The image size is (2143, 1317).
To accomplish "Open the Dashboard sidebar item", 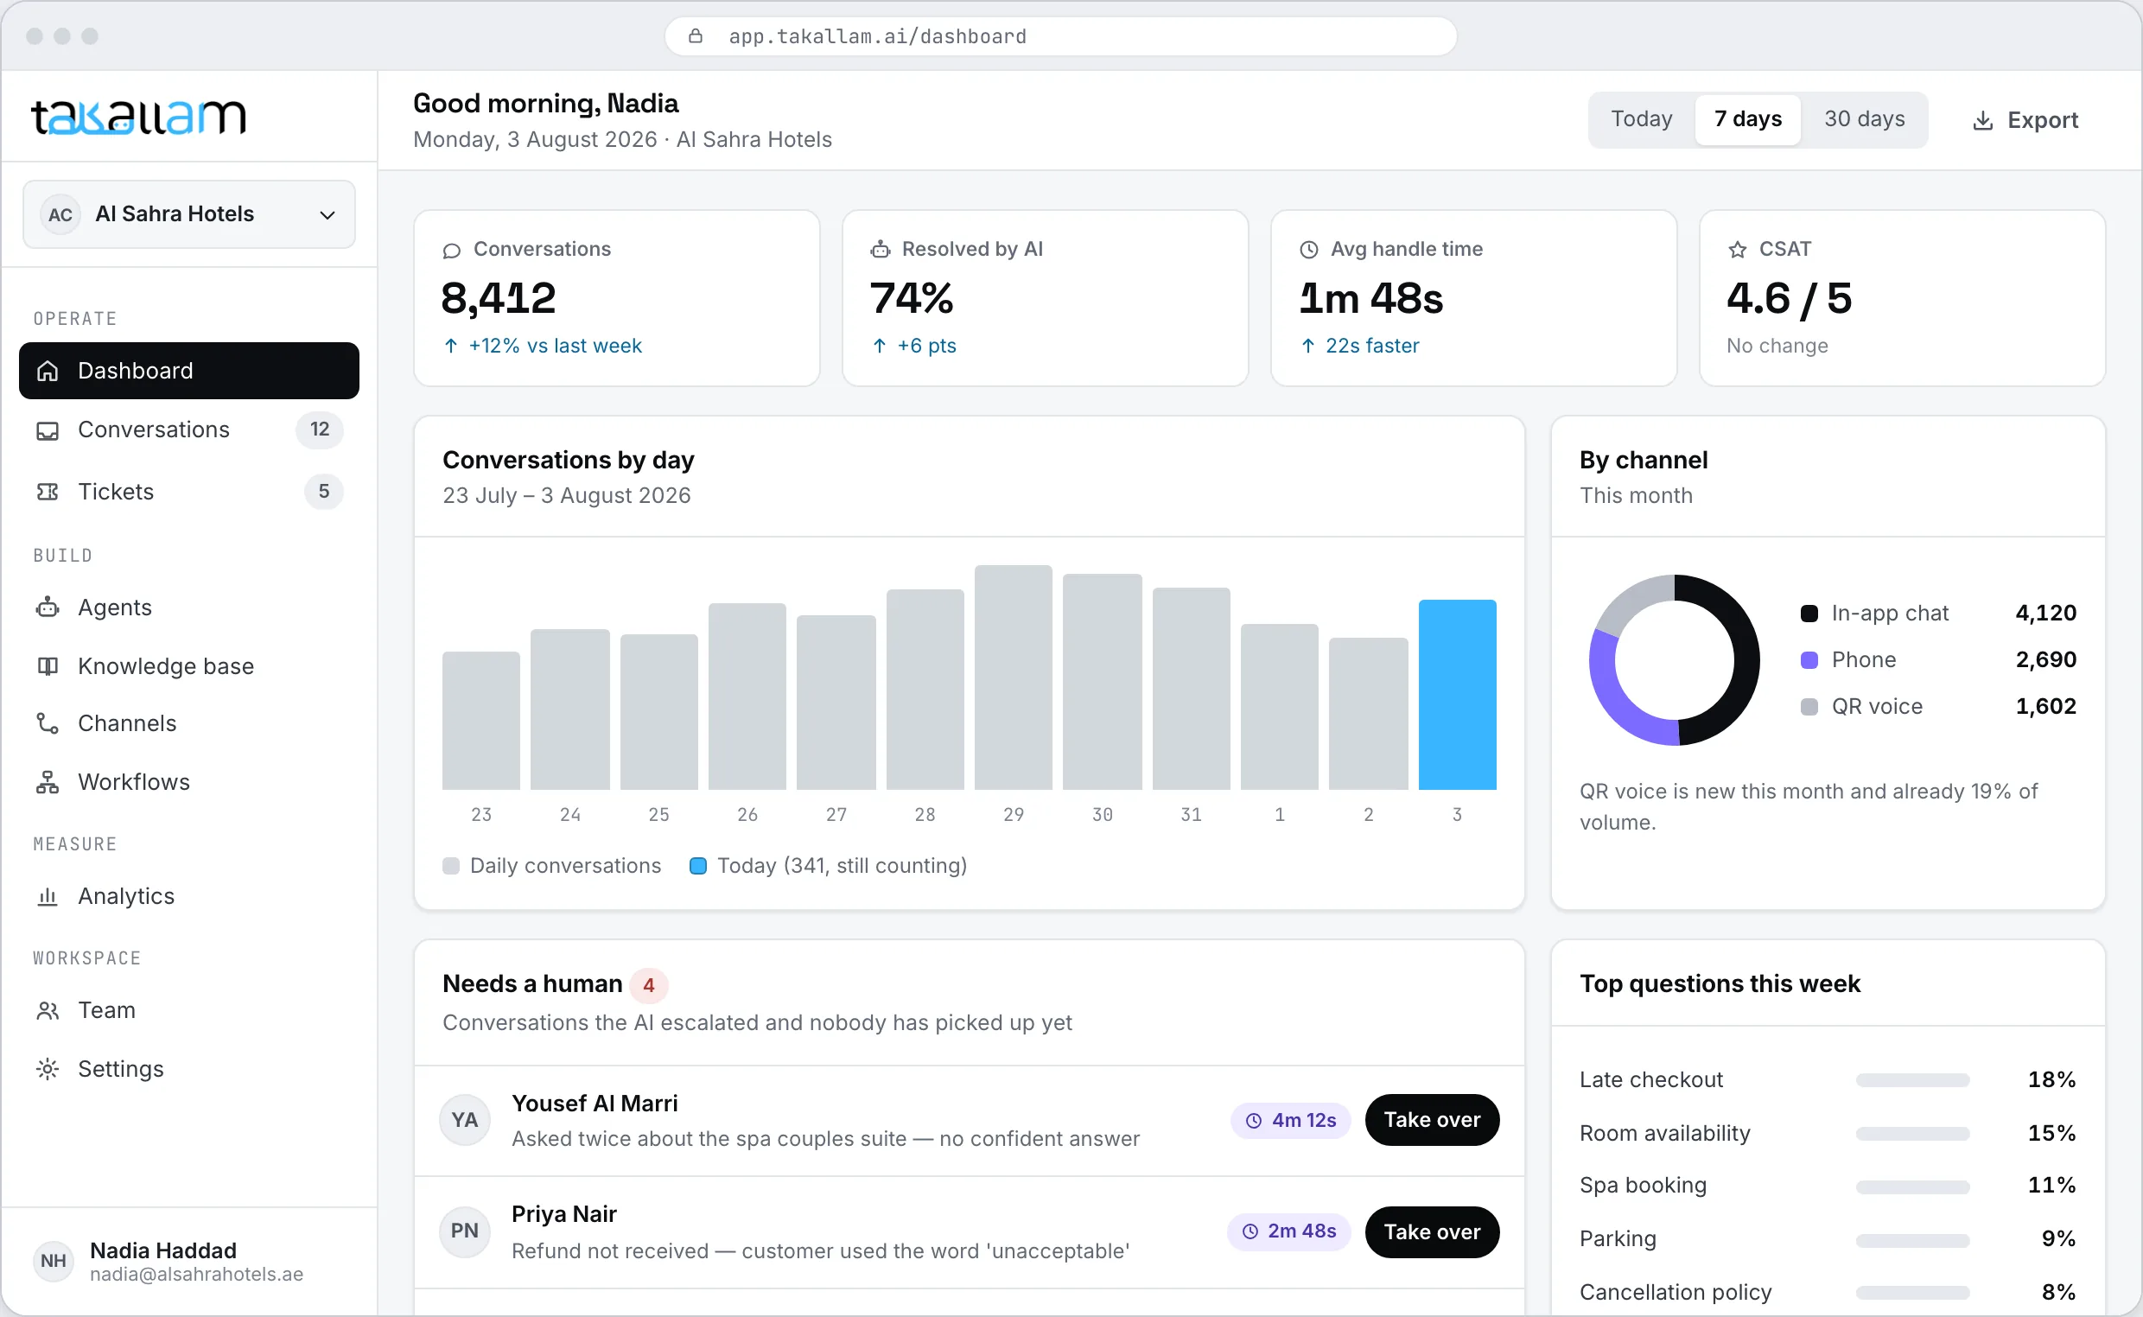I will click(x=189, y=371).
